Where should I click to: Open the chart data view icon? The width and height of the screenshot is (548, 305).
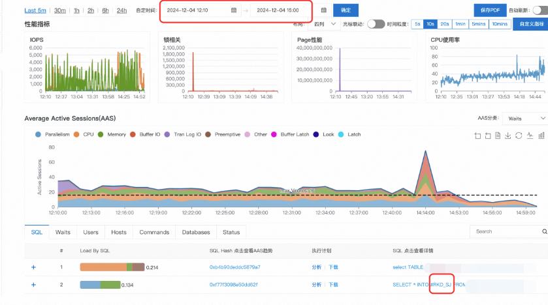(x=498, y=136)
